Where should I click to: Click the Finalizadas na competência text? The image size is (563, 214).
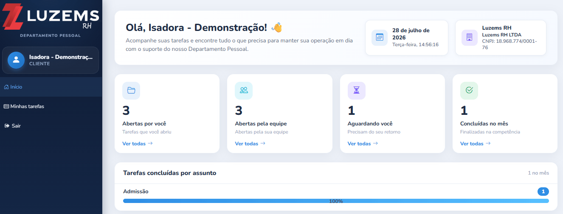[x=490, y=132]
